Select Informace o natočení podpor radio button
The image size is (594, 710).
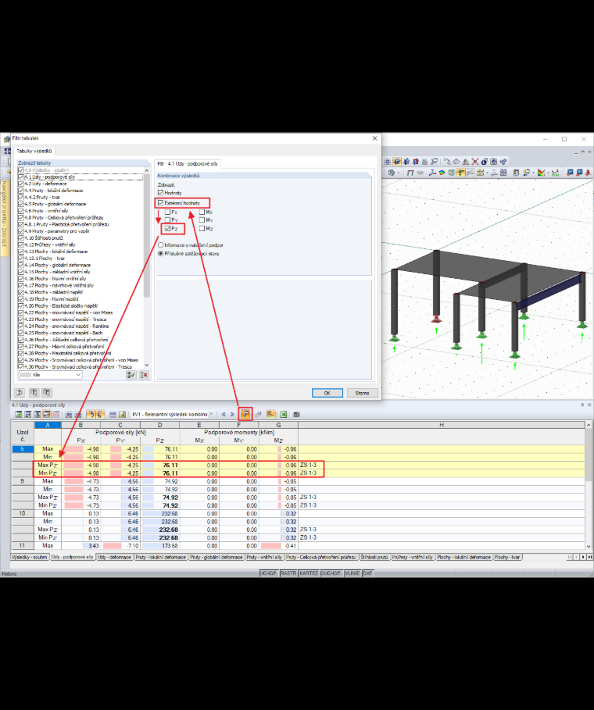[160, 245]
